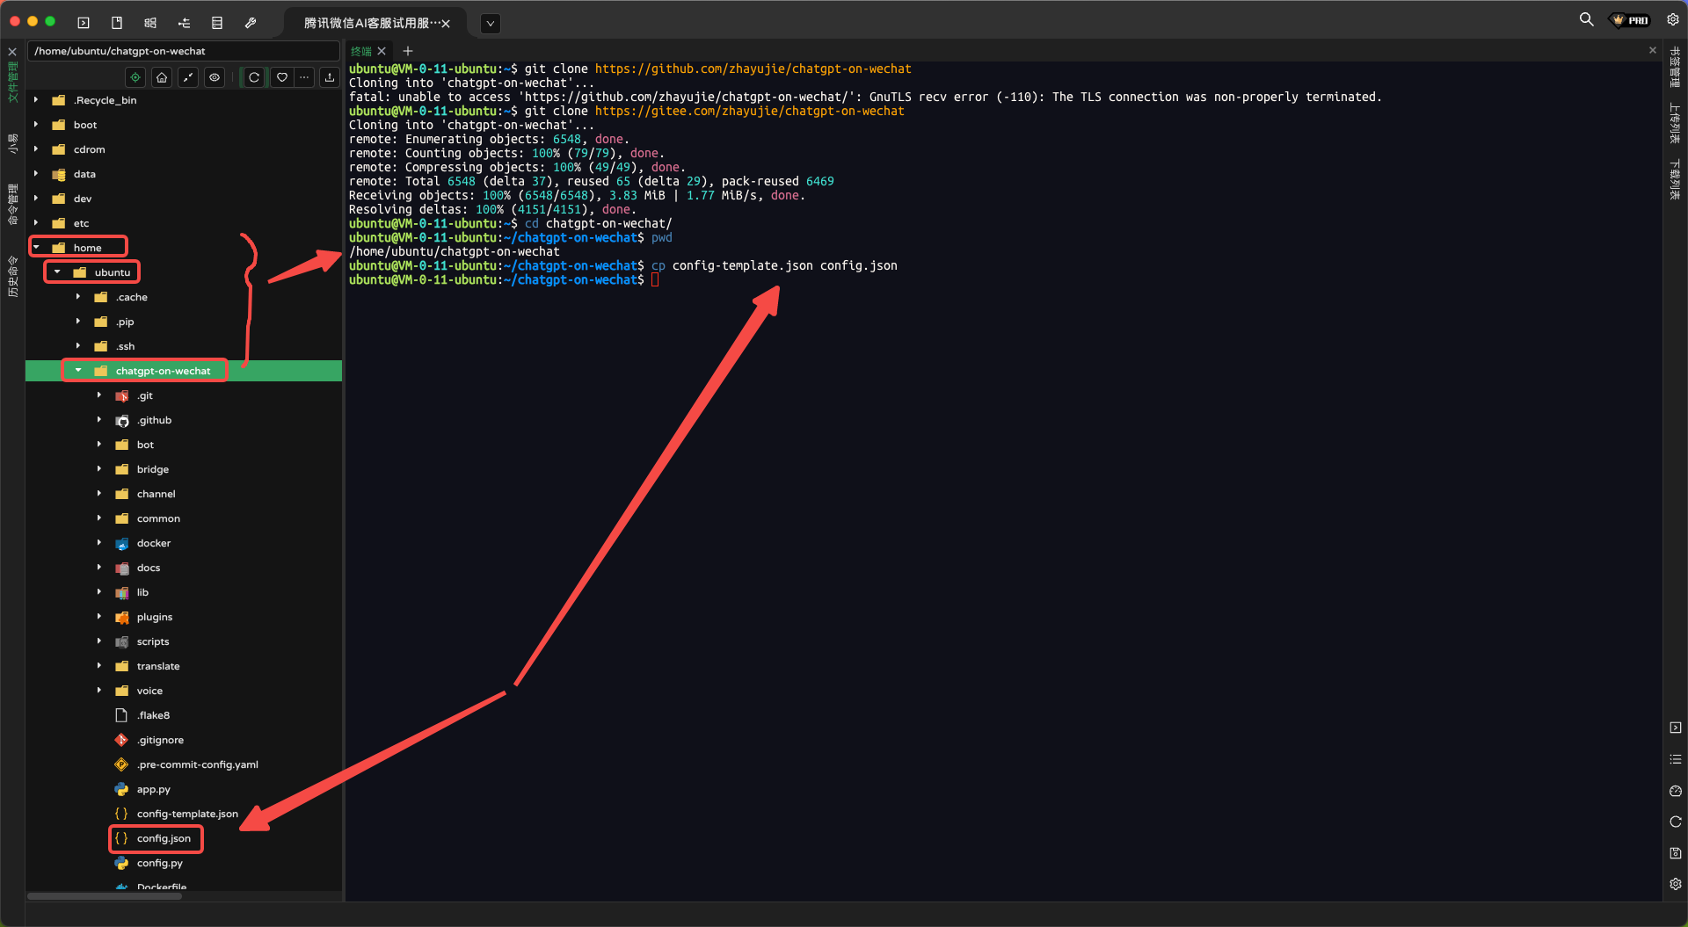1688x927 pixels.
Task: Expand the .cache folder arrow
Action: click(x=78, y=297)
